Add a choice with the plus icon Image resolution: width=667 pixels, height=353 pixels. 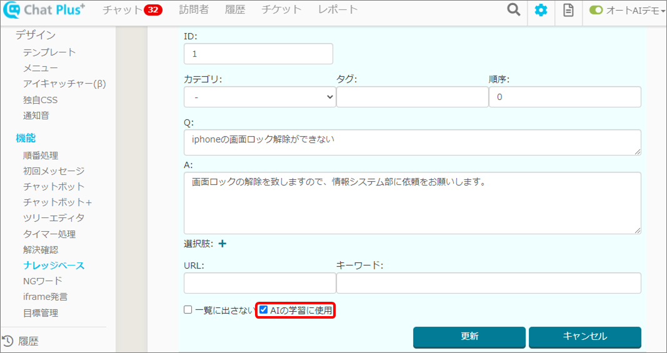(x=223, y=244)
